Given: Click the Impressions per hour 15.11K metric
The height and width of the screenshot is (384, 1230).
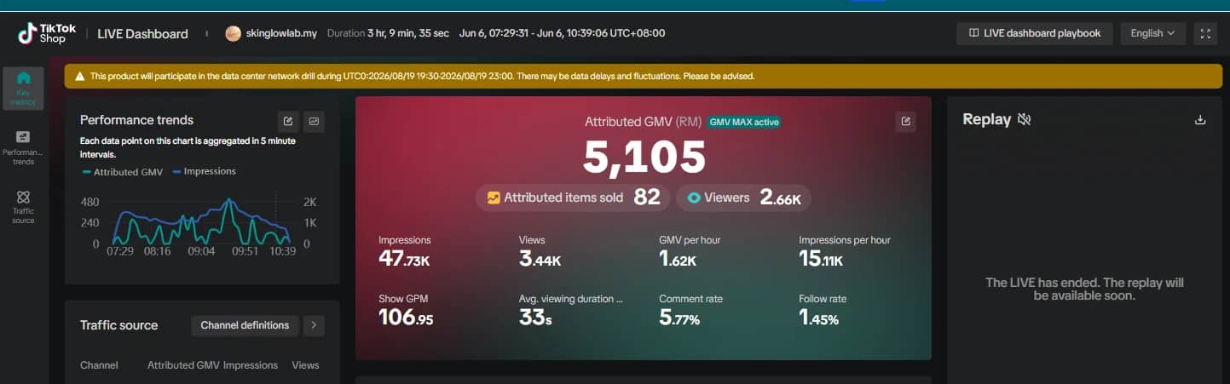Looking at the screenshot, I should coord(845,251).
